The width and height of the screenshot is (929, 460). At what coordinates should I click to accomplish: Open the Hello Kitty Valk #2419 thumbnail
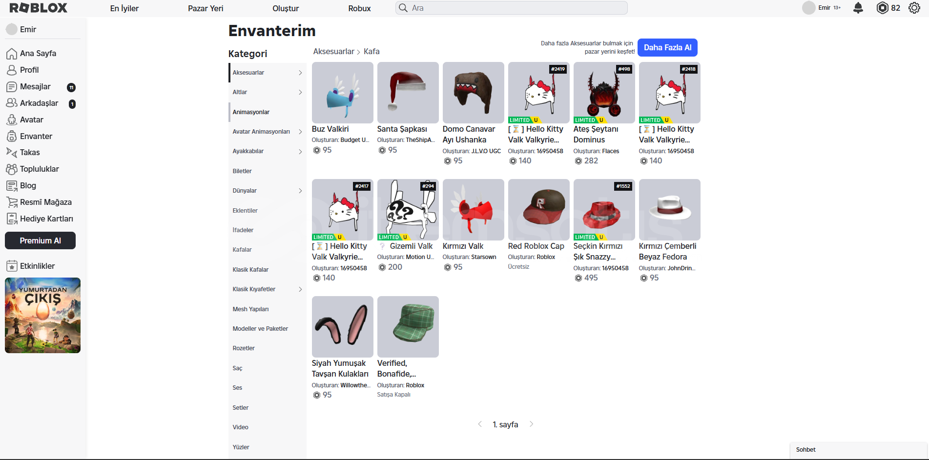click(538, 93)
